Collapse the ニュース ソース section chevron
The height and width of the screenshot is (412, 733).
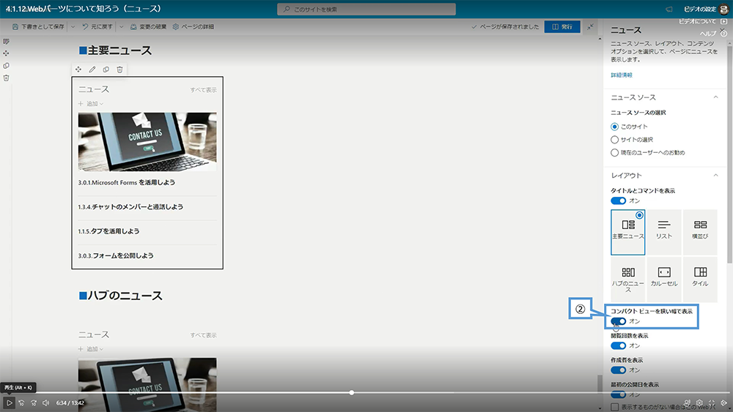(715, 97)
